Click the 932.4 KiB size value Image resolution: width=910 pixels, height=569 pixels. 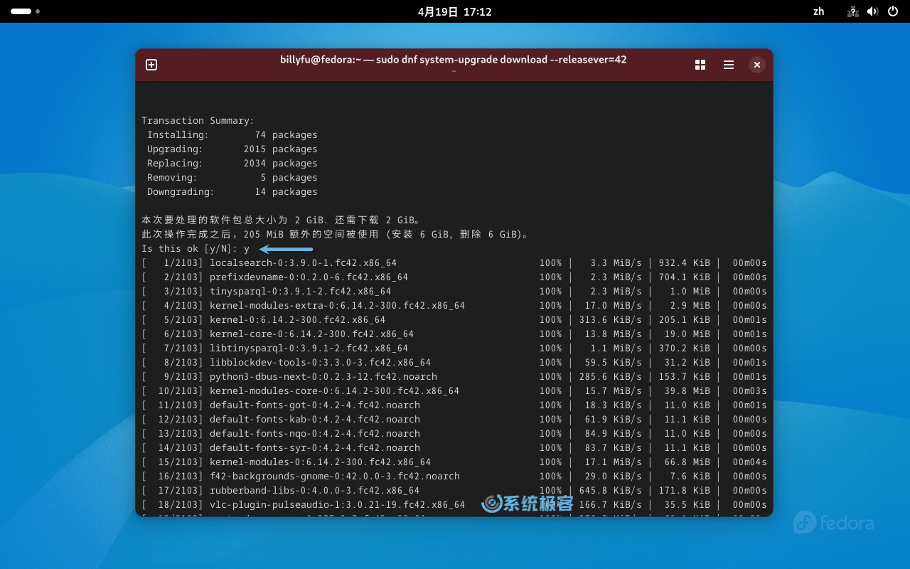[x=684, y=262]
